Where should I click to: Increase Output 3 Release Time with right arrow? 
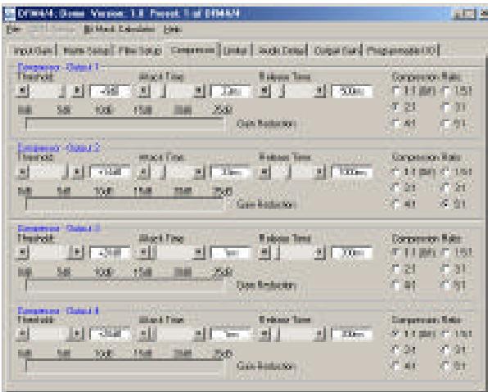point(319,253)
